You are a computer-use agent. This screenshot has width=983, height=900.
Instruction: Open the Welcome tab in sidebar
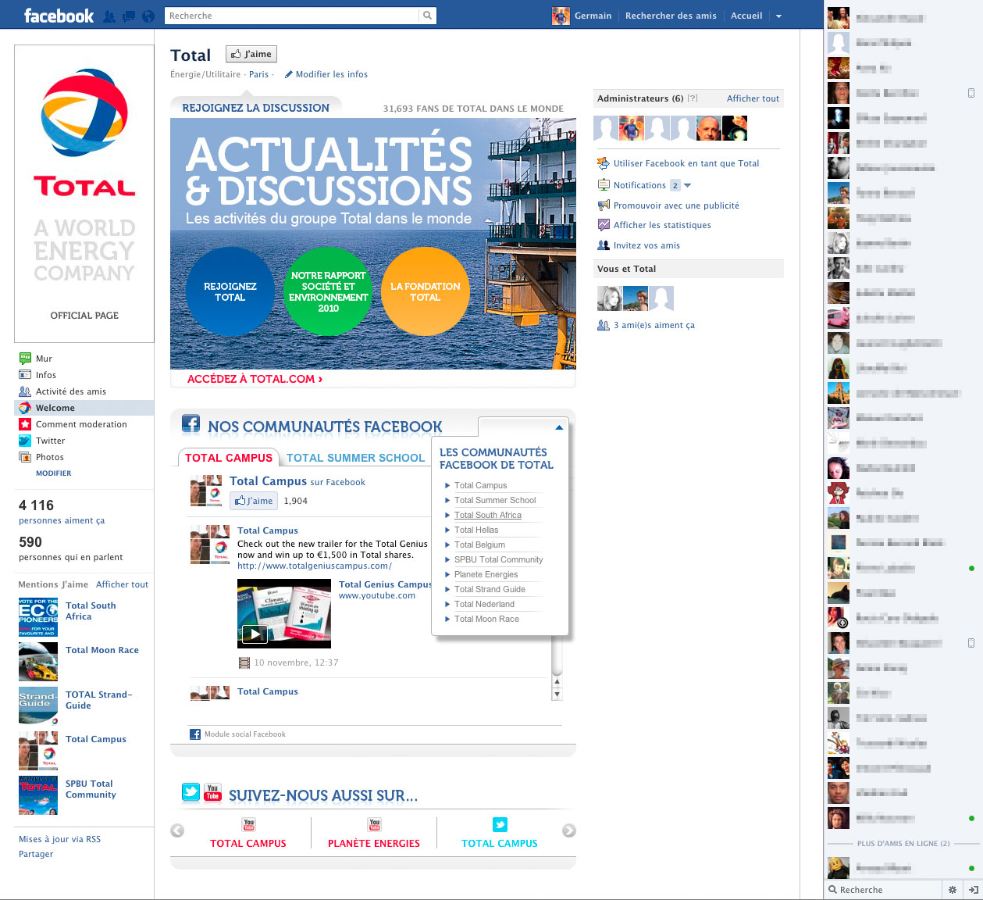pos(84,408)
